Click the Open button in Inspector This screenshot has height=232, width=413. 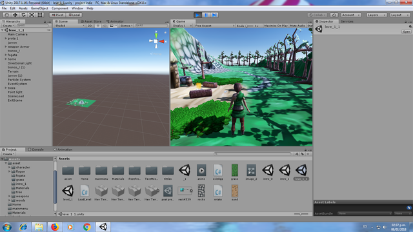406,32
